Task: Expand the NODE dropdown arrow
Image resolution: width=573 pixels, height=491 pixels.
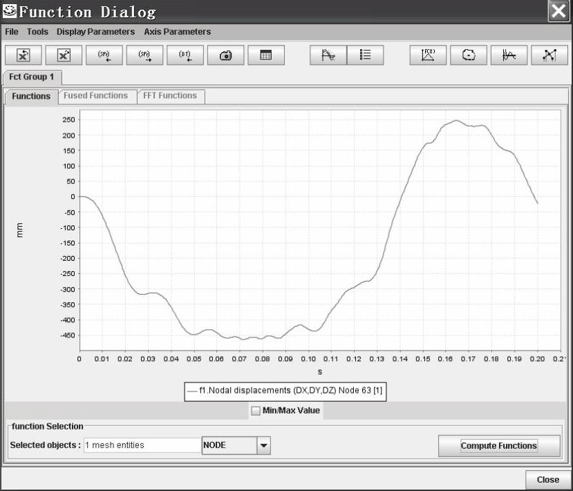Action: point(263,446)
